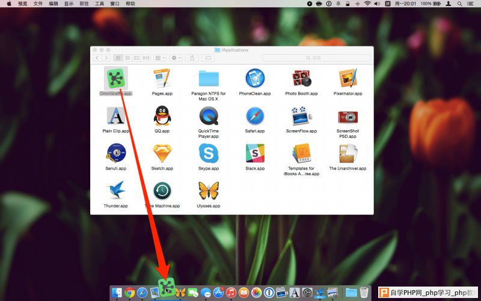Select Templates for iBooks Author Free app
The image size is (481, 301).
301,153
